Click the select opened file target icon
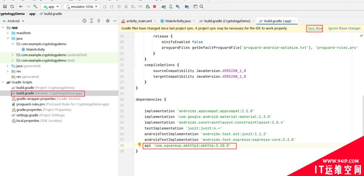This screenshot has width=364, height=176. click(85, 21)
